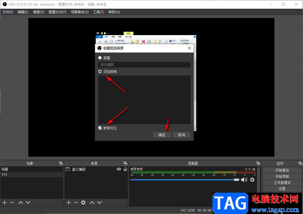Viewport: 303px width, 214px height.
Task: Click the LIVE broadcast status icon
Action: tap(183, 210)
